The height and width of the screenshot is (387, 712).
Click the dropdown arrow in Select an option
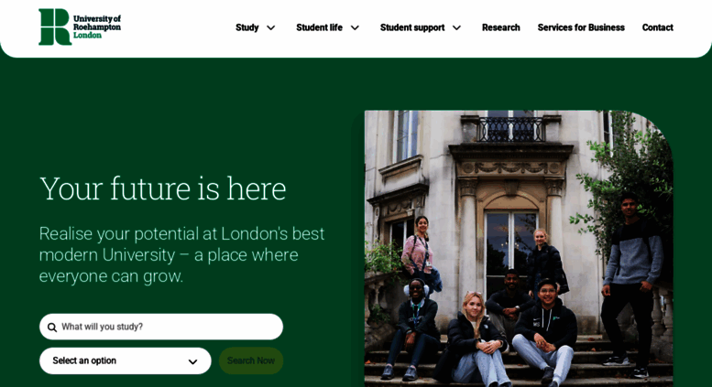click(x=192, y=361)
